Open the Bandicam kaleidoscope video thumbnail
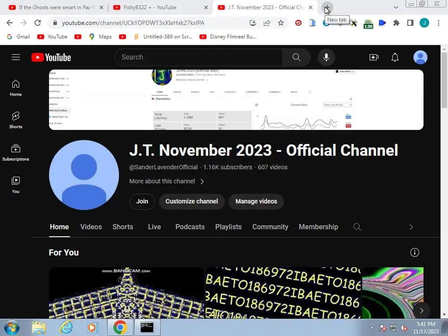The height and width of the screenshot is (336, 448). (x=126, y=293)
